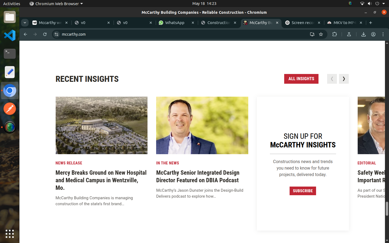Switch to the Construction tab
This screenshot has width=389, height=243.
[218, 23]
